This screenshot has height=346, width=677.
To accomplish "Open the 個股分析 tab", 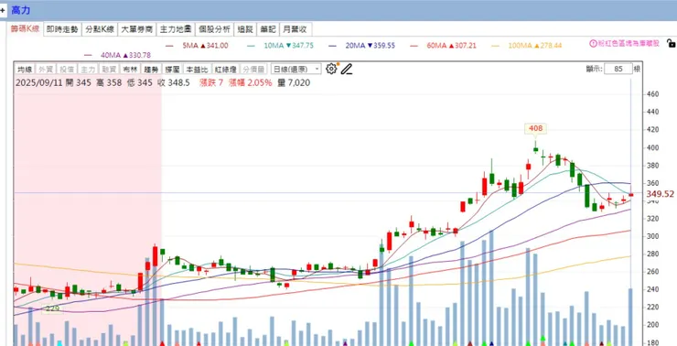I will pyautogui.click(x=214, y=29).
